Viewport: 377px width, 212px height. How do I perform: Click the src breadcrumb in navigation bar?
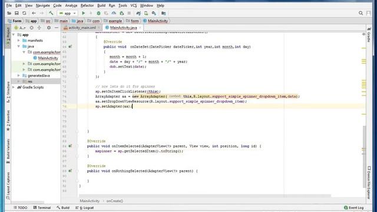[46, 21]
